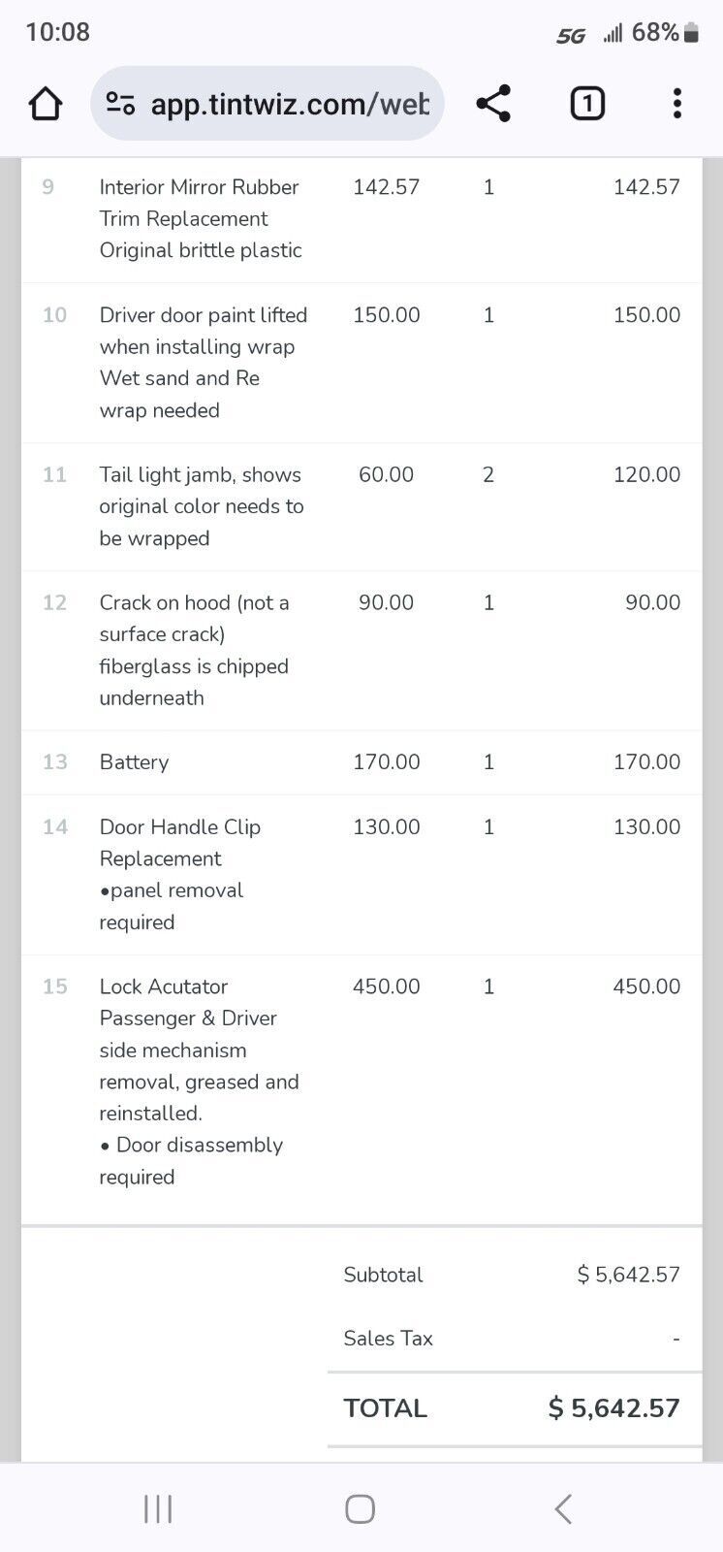723x1552 pixels.
Task: Tap the Sales Tax row label
Action: click(388, 1339)
